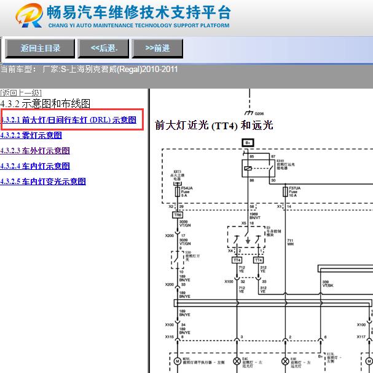
Task: Open the 4.3.2.3 车外灯示意图 link
Action: click(35, 151)
